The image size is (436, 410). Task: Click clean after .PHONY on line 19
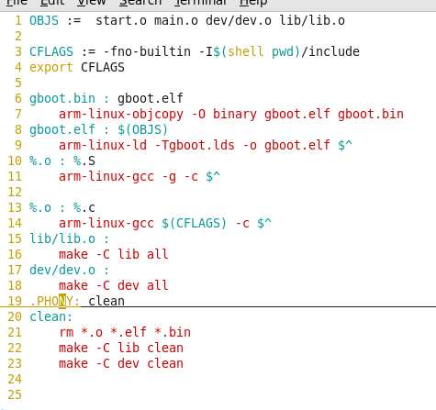pyautogui.click(x=106, y=301)
